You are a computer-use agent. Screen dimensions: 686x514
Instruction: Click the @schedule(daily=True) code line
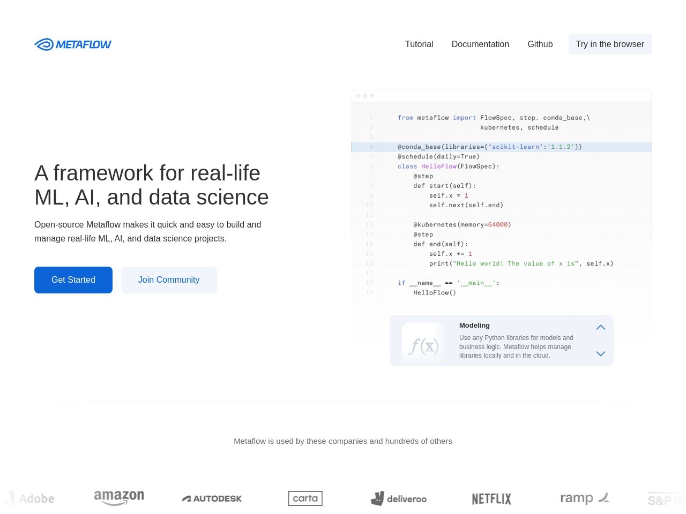pyautogui.click(x=438, y=157)
